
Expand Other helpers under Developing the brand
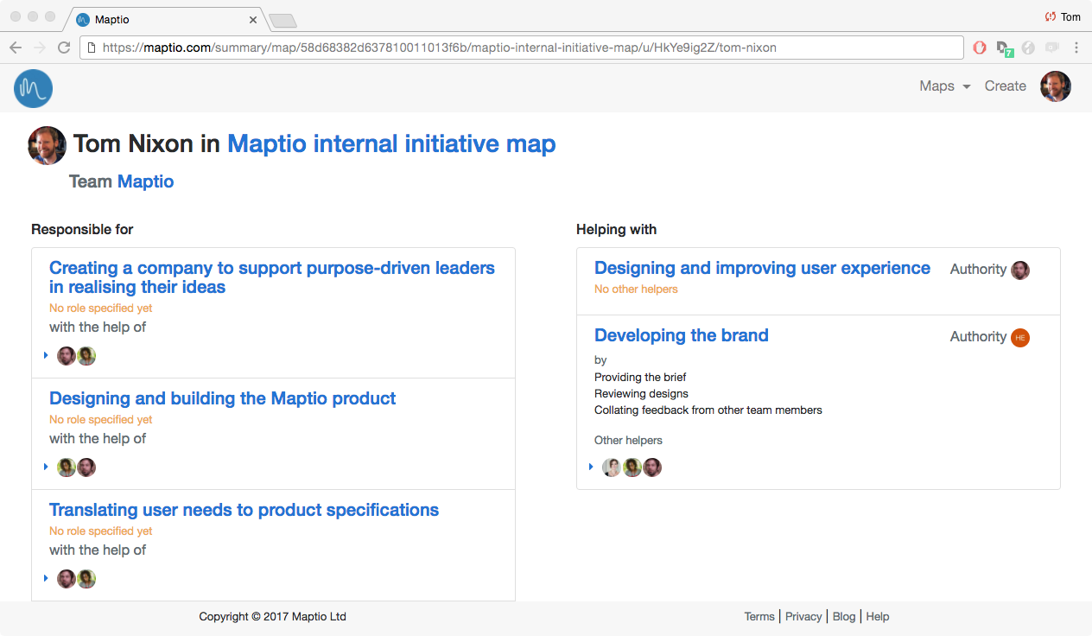click(x=591, y=467)
